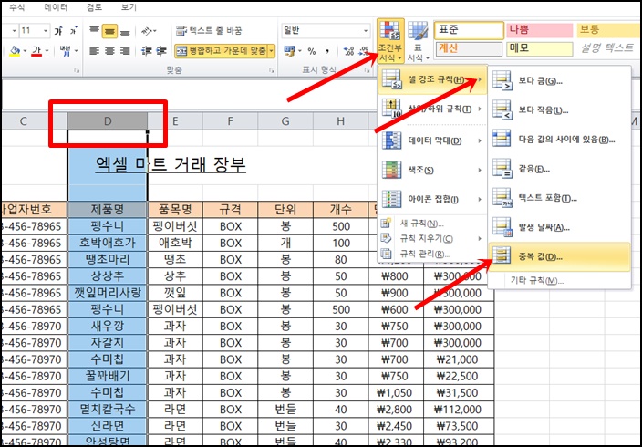
Task: Open the phonetic guide dropdown arrow
Action: click(x=76, y=51)
